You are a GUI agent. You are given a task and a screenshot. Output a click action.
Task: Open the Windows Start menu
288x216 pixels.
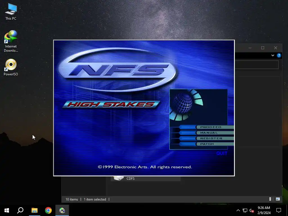pyautogui.click(x=7, y=210)
